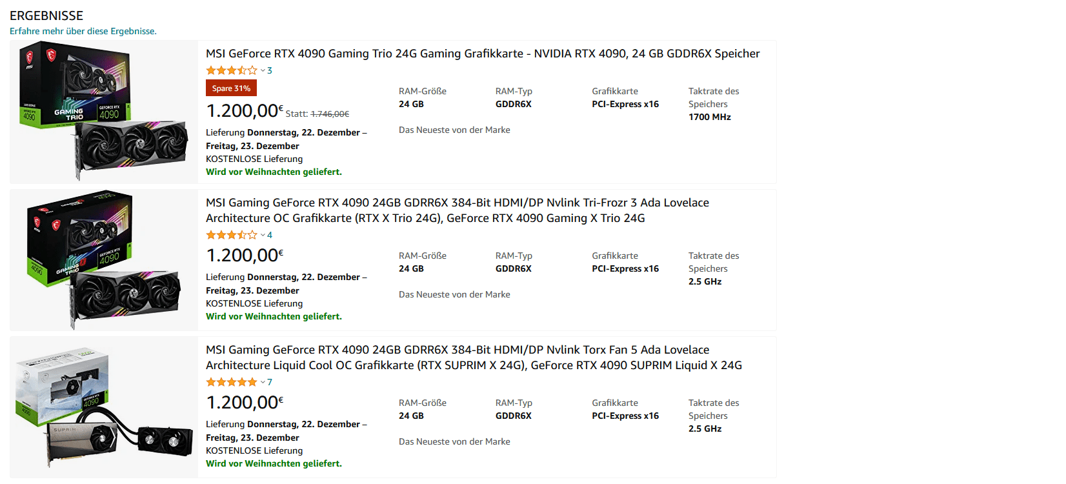Expand rating chevron next to 7 reviews

click(x=263, y=383)
